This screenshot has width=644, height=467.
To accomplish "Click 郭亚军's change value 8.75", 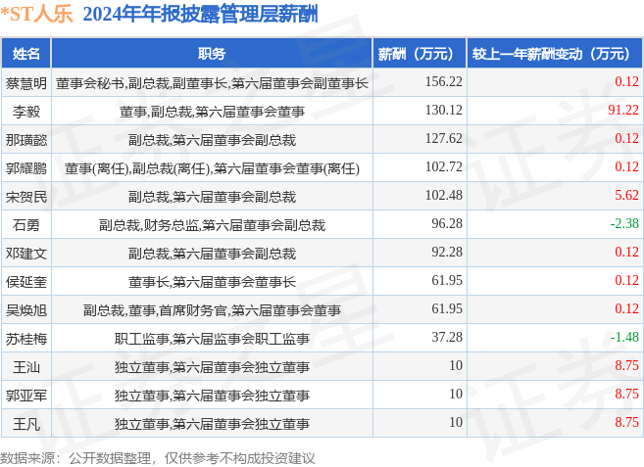I will tap(626, 394).
